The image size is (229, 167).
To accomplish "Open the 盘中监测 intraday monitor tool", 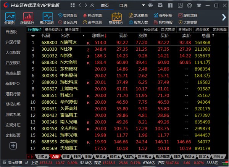I will pos(92,22).
